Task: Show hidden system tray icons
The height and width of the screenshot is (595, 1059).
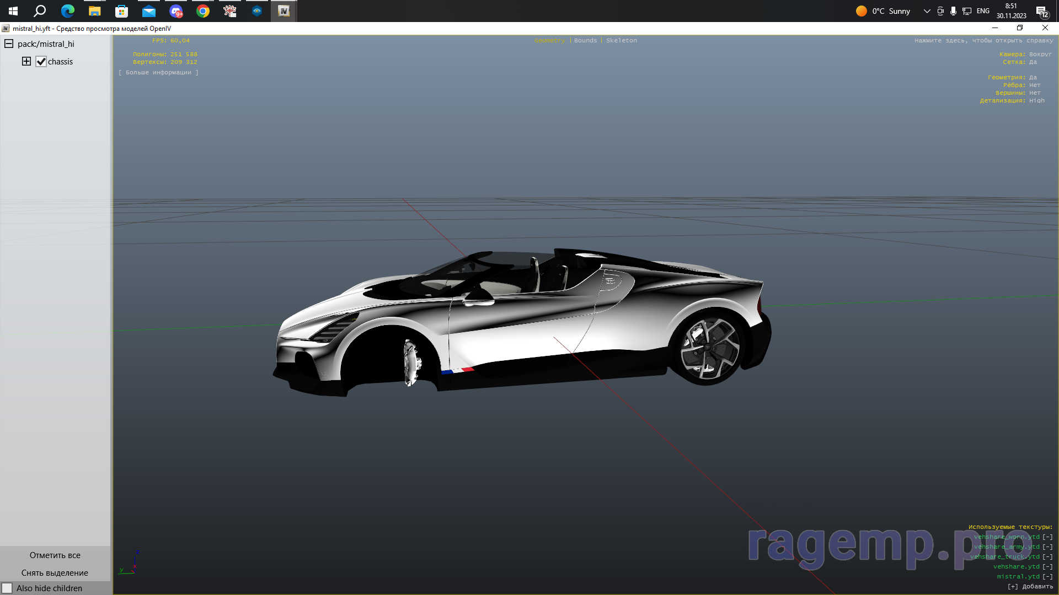Action: (x=927, y=11)
